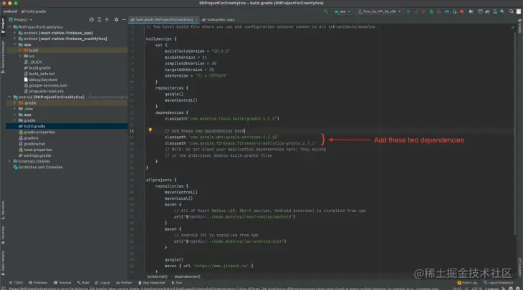Viewport: 523px width, 290px height.
Task: Click Sync Project with Gradle Files icon
Action: point(487,11)
